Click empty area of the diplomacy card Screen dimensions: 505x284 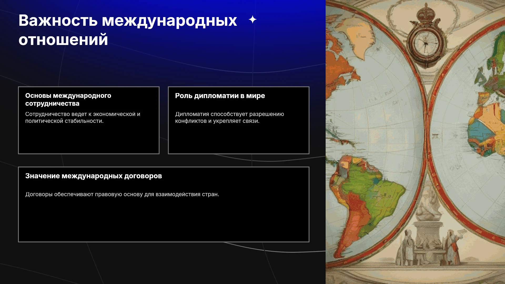coord(239,139)
